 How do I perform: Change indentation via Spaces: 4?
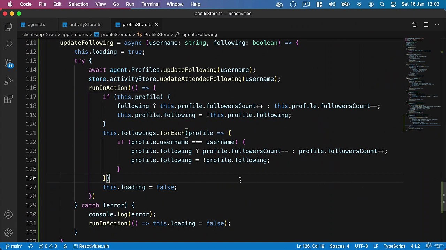pos(339,246)
